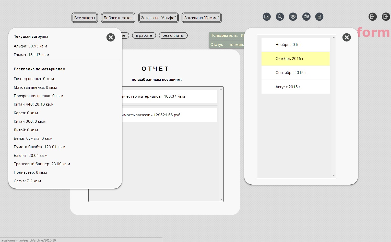Screen dimensions: 391x242
Task: Click the "Корея: 0 кв.м" line
Action: tap(26, 113)
